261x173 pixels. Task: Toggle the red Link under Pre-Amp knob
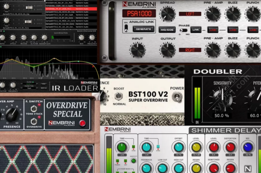[x=213, y=30]
